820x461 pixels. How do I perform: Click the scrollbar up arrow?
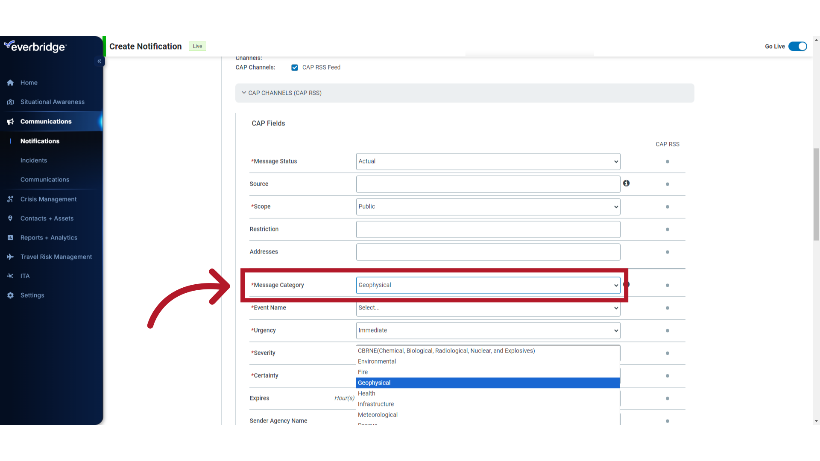tap(816, 40)
